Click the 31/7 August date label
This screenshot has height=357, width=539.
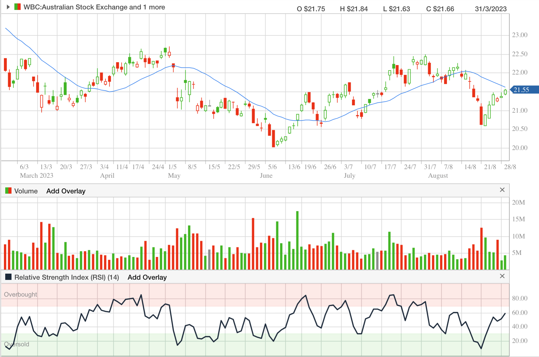tap(430, 167)
